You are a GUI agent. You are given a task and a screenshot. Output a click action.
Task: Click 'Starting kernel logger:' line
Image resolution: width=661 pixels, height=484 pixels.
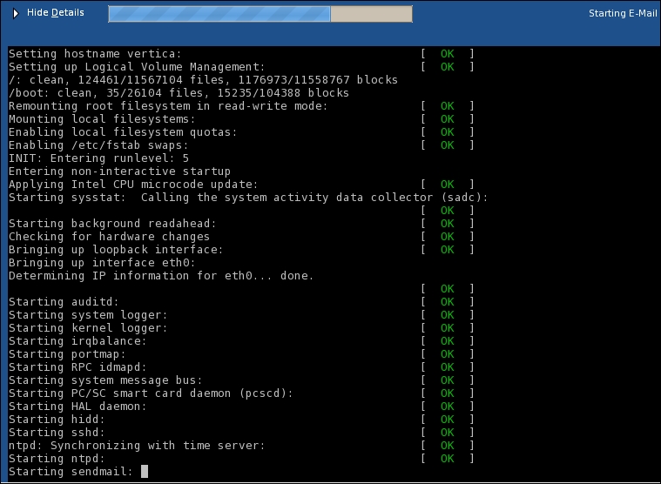[x=88, y=328]
